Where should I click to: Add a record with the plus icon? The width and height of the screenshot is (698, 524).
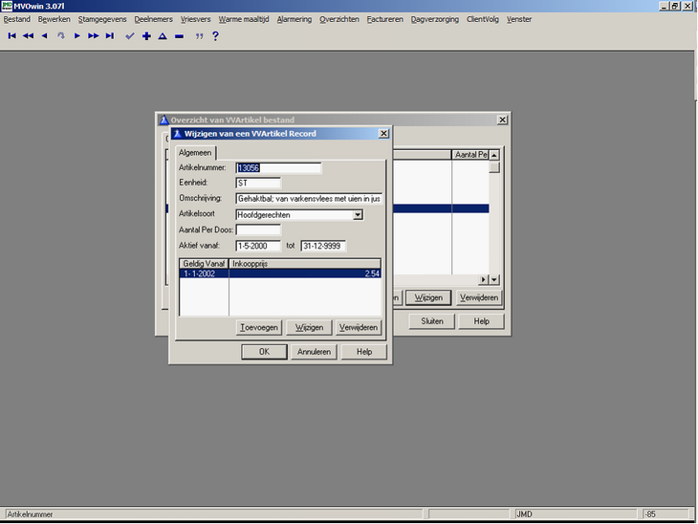[146, 36]
